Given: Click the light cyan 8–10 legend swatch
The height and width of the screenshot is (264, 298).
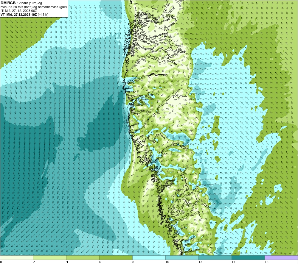Looking at the screenshot, I should pos(149,257).
